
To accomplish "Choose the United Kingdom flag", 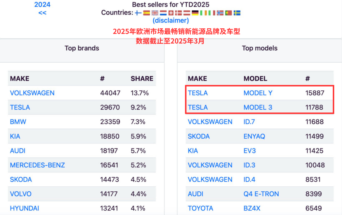I will (x=155, y=13).
